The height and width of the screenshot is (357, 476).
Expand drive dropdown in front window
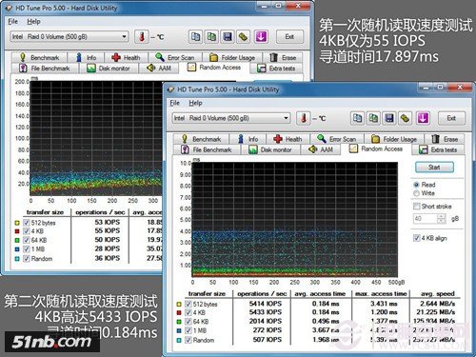(x=286, y=118)
